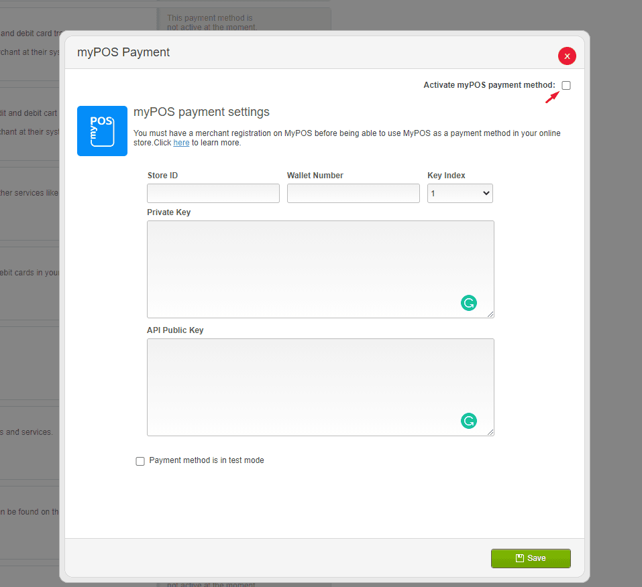The width and height of the screenshot is (642, 587).
Task: Click the API Public Key resize handle
Action: point(491,433)
